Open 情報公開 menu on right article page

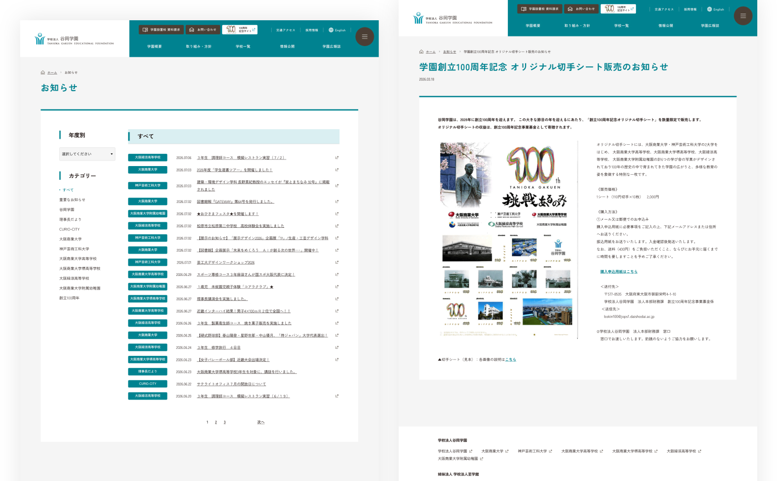(666, 26)
